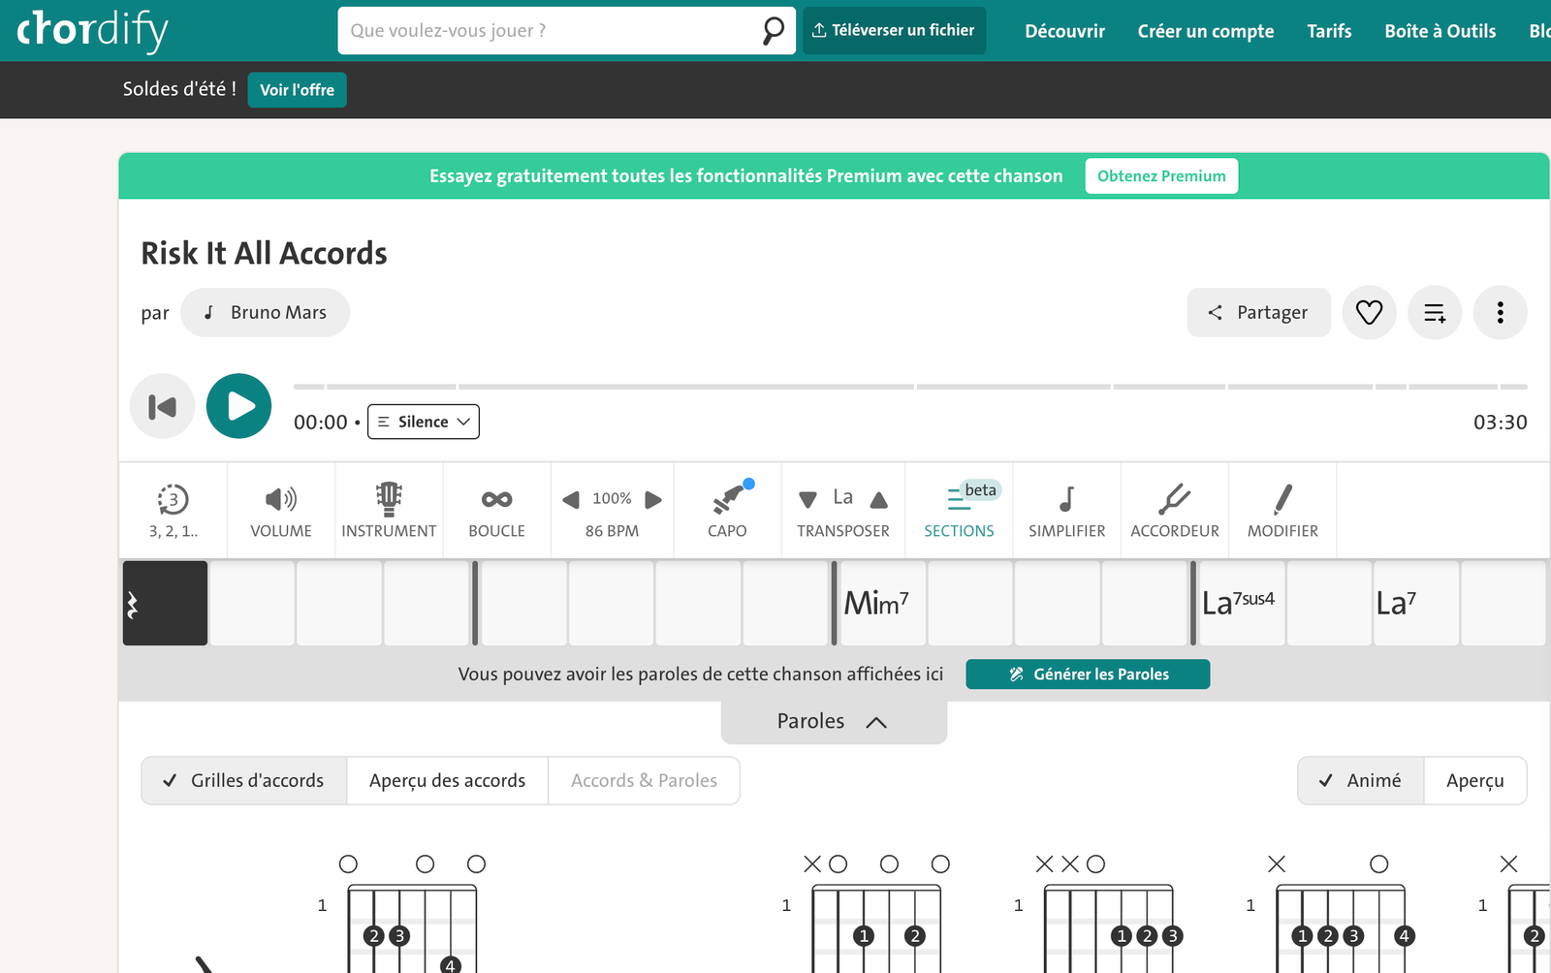The width and height of the screenshot is (1551, 973).
Task: Select the Accords & Paroles tab
Action: point(644,781)
